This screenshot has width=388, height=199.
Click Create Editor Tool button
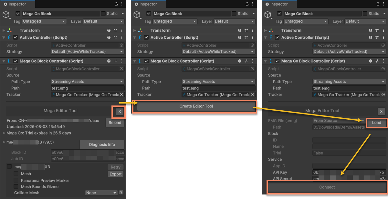pyautogui.click(x=196, y=106)
